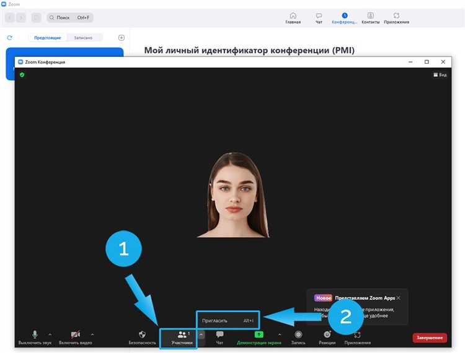The width and height of the screenshot is (465, 353).
Task: End meeting with red Завершение button
Action: [x=429, y=338]
